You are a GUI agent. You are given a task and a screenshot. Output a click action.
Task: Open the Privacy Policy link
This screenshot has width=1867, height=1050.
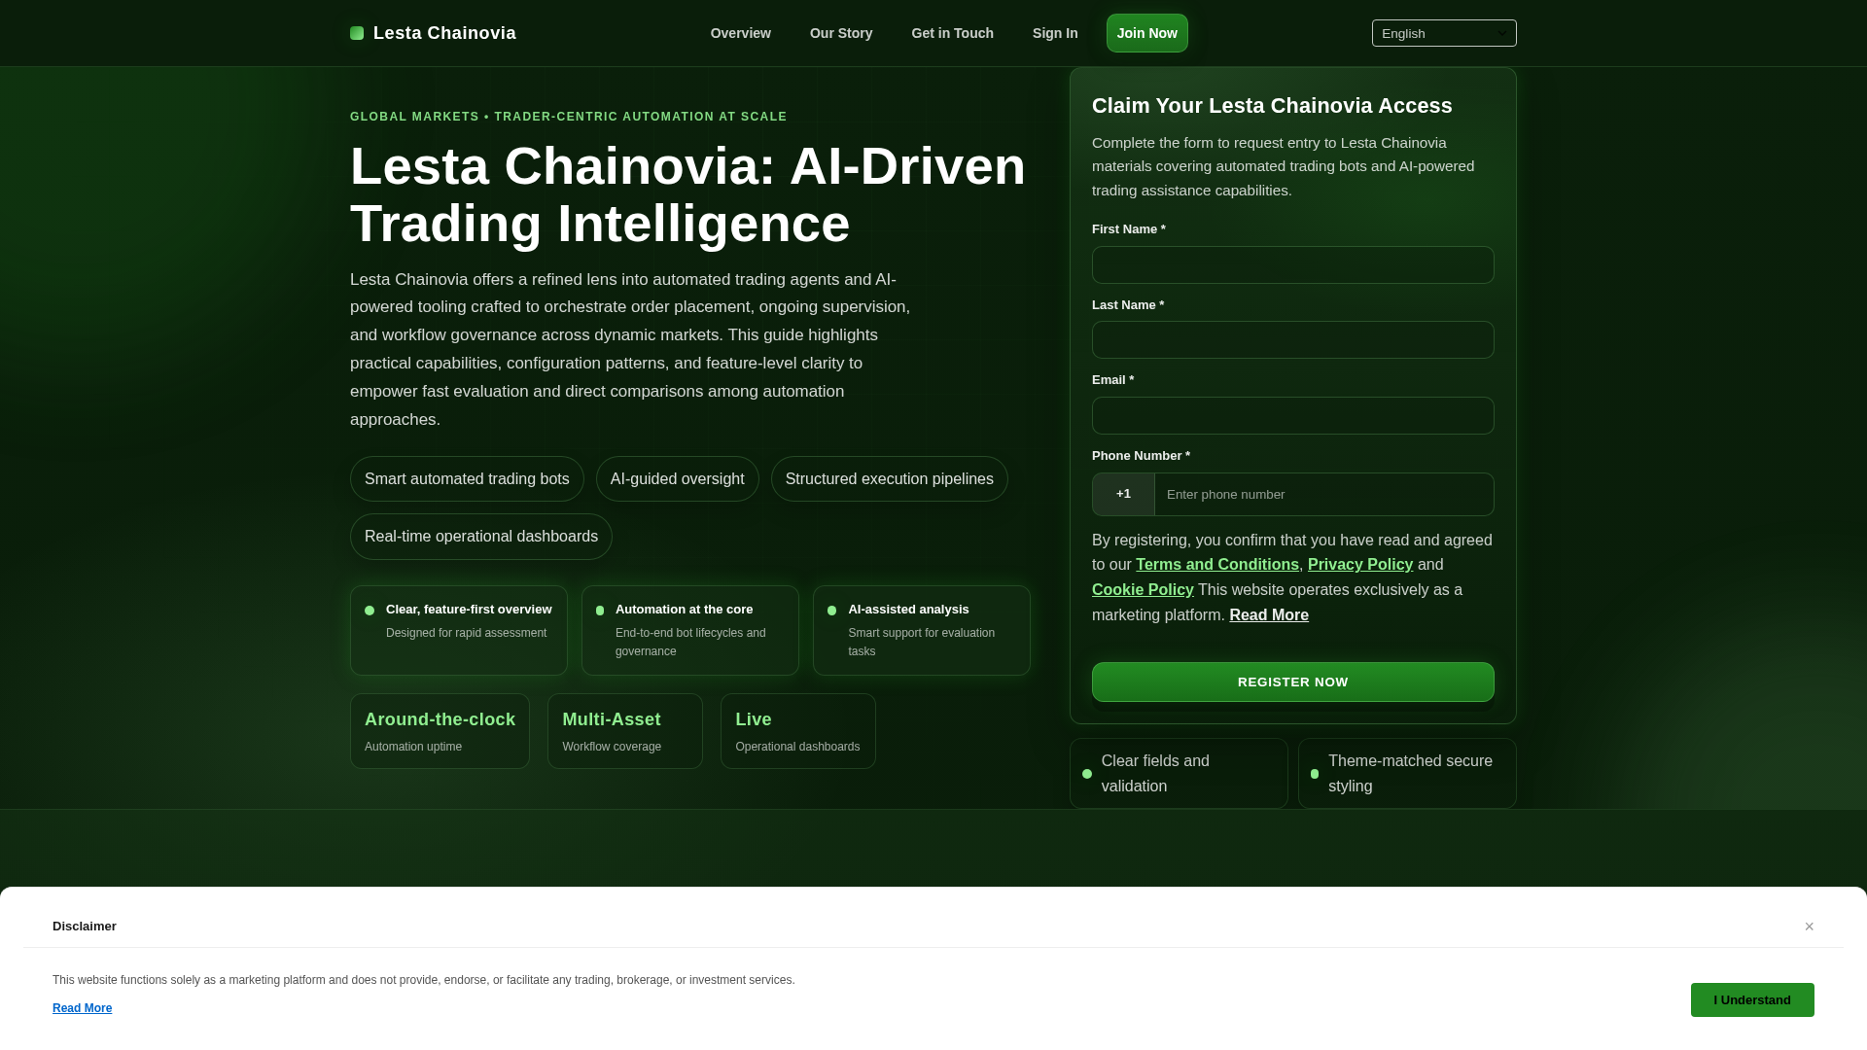point(1360,565)
